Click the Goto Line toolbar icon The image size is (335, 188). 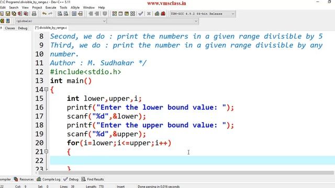(x=80, y=14)
